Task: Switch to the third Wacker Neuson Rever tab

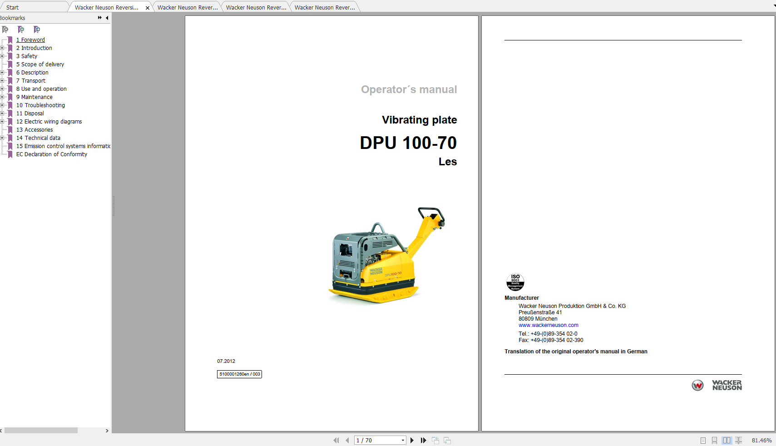Action: pyautogui.click(x=256, y=7)
